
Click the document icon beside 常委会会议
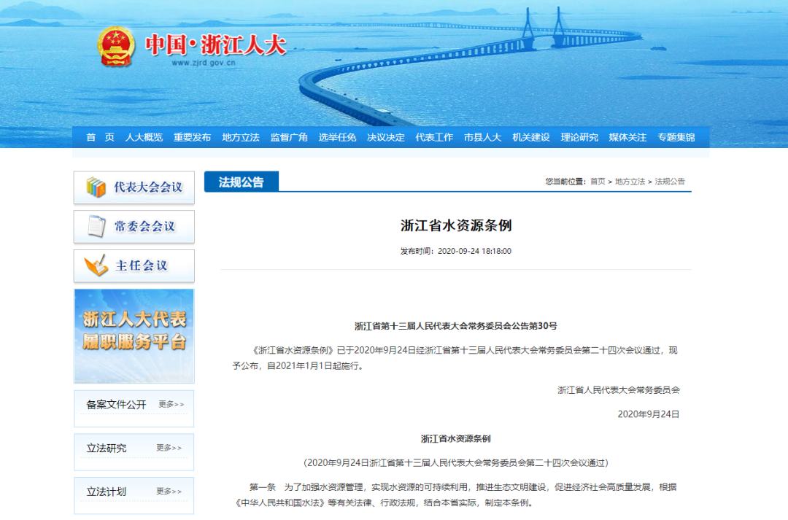[96, 226]
